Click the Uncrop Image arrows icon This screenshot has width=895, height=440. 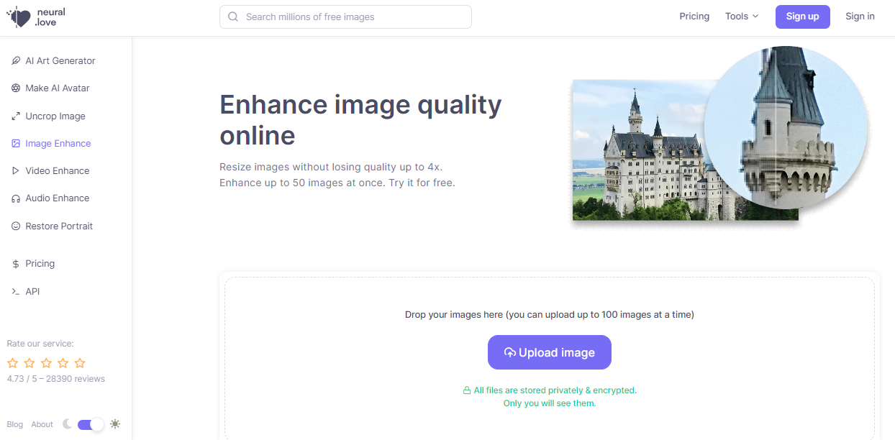[x=16, y=116]
